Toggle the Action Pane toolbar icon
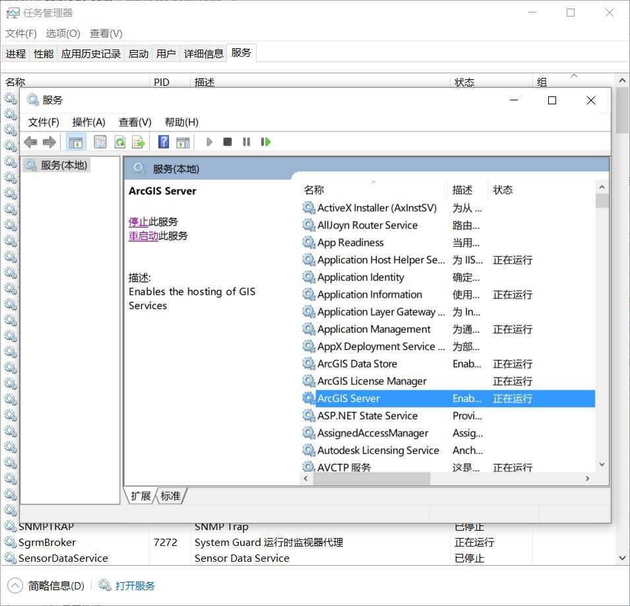The width and height of the screenshot is (630, 606). pos(183,142)
